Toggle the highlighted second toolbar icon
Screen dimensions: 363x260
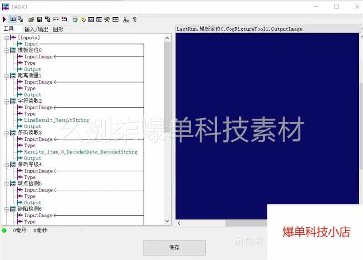click(13, 19)
